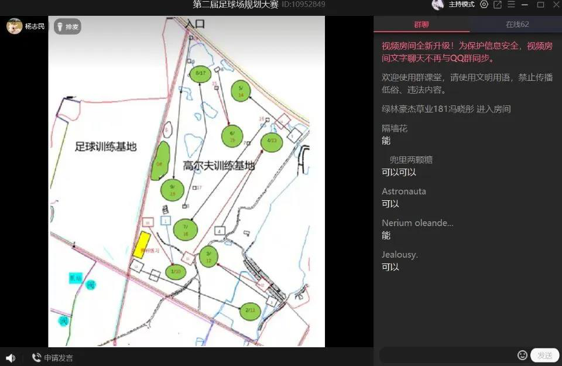Viewport: 562px width, 366px height.
Task: Open the emoji picker smiley icon
Action: click(x=522, y=355)
